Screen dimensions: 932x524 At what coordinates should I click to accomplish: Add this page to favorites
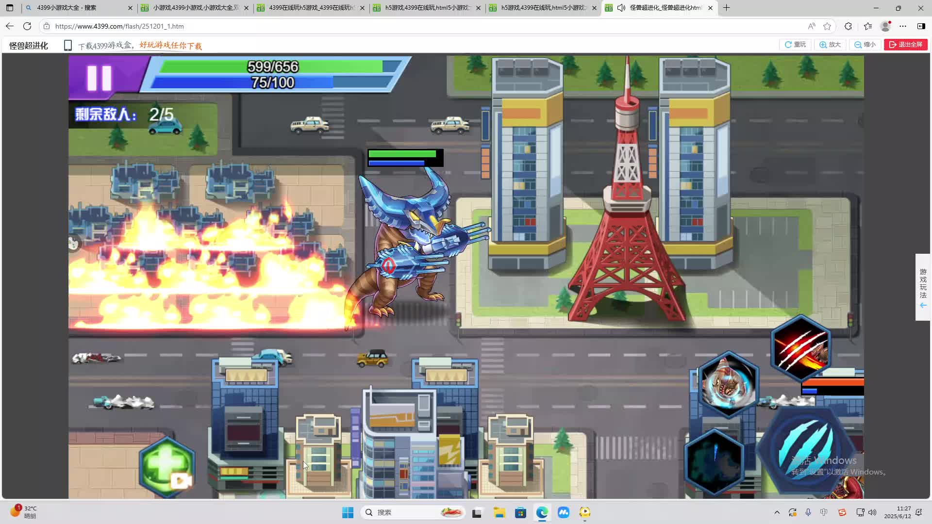point(827,26)
